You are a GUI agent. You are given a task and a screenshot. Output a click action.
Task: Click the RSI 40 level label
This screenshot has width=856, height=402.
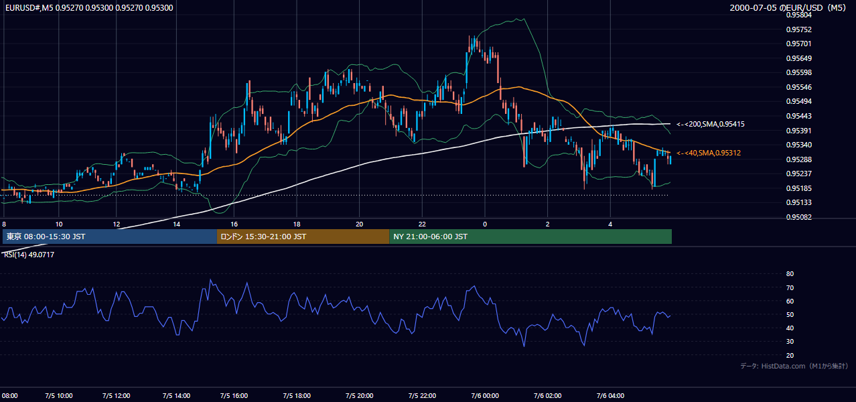tap(790, 328)
